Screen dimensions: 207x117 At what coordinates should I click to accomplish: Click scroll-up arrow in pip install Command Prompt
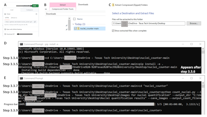click(203, 49)
